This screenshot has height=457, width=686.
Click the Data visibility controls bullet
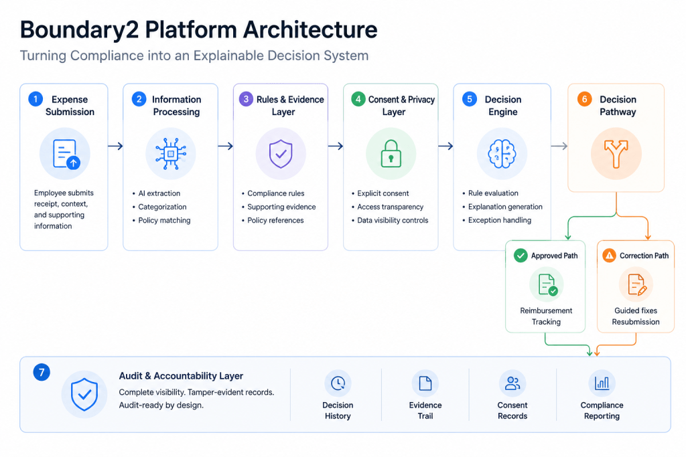coord(390,220)
